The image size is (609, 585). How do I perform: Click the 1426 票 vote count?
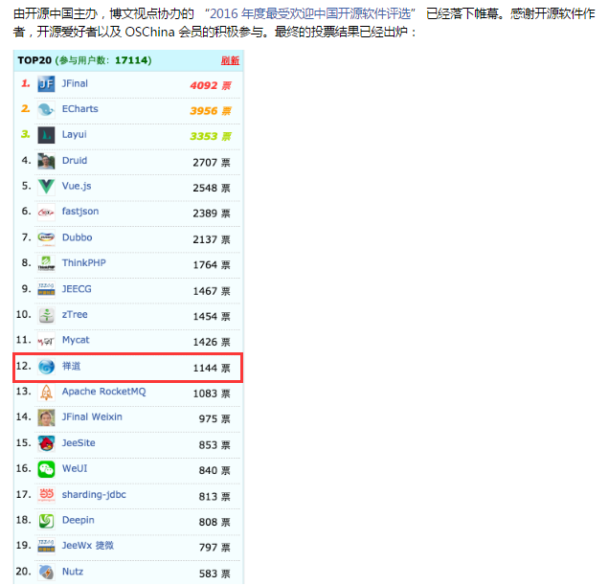pyautogui.click(x=212, y=342)
